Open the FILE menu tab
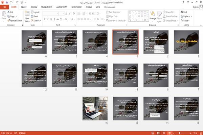The height and width of the screenshot is (135, 203). [4, 7]
